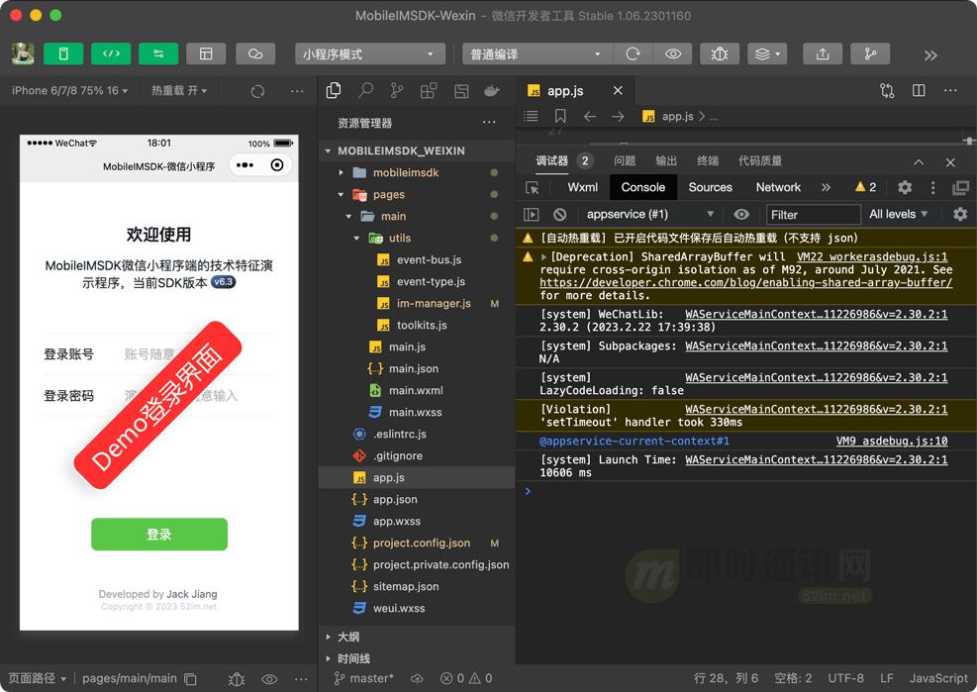
Task: Toggle editor panel with the green code icon
Action: (111, 53)
